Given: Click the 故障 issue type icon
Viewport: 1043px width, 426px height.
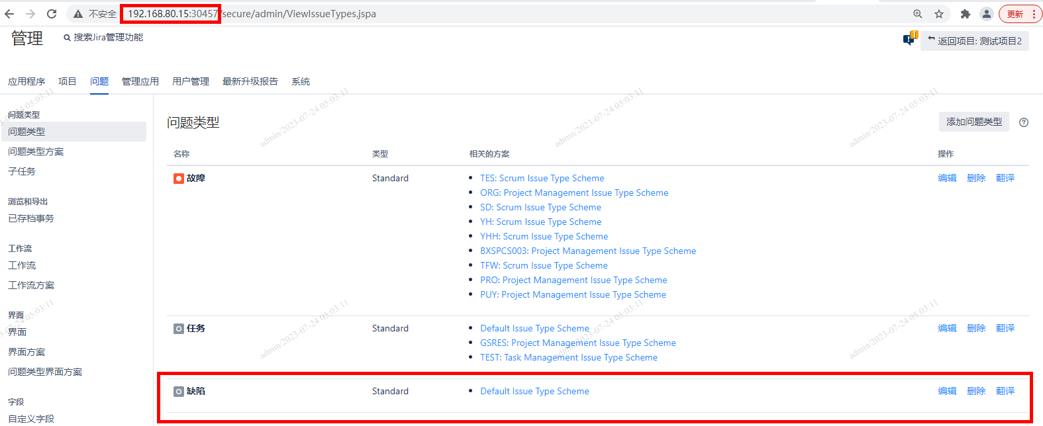Looking at the screenshot, I should [x=179, y=179].
